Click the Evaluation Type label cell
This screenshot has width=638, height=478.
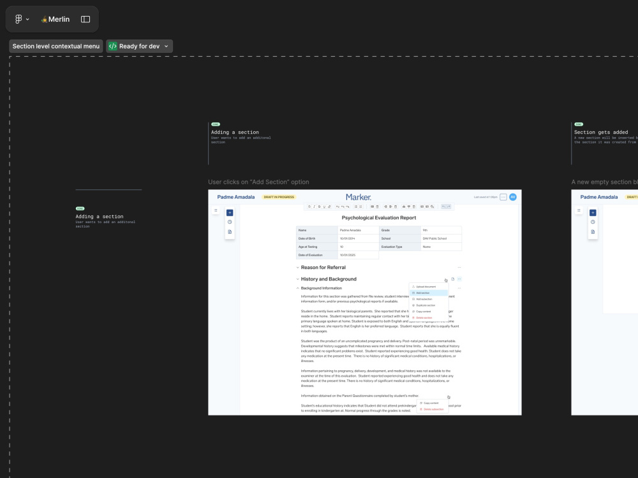(399, 247)
